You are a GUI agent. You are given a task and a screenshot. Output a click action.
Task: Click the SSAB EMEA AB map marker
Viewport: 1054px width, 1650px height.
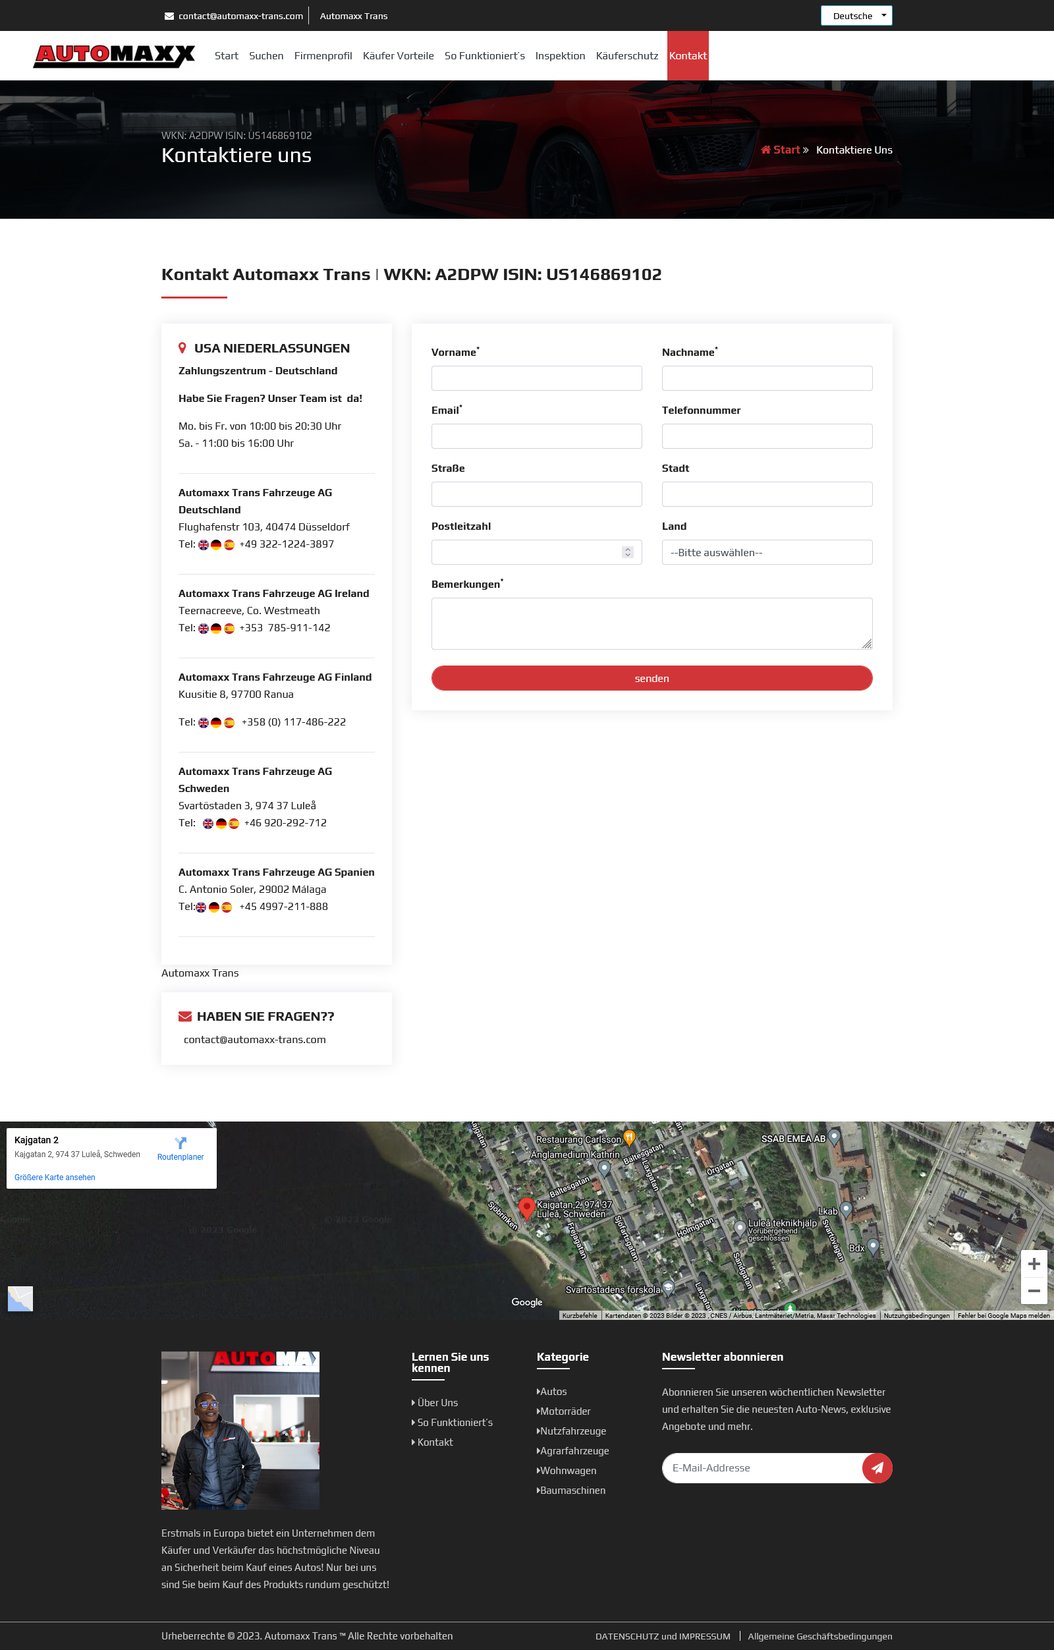(833, 1137)
